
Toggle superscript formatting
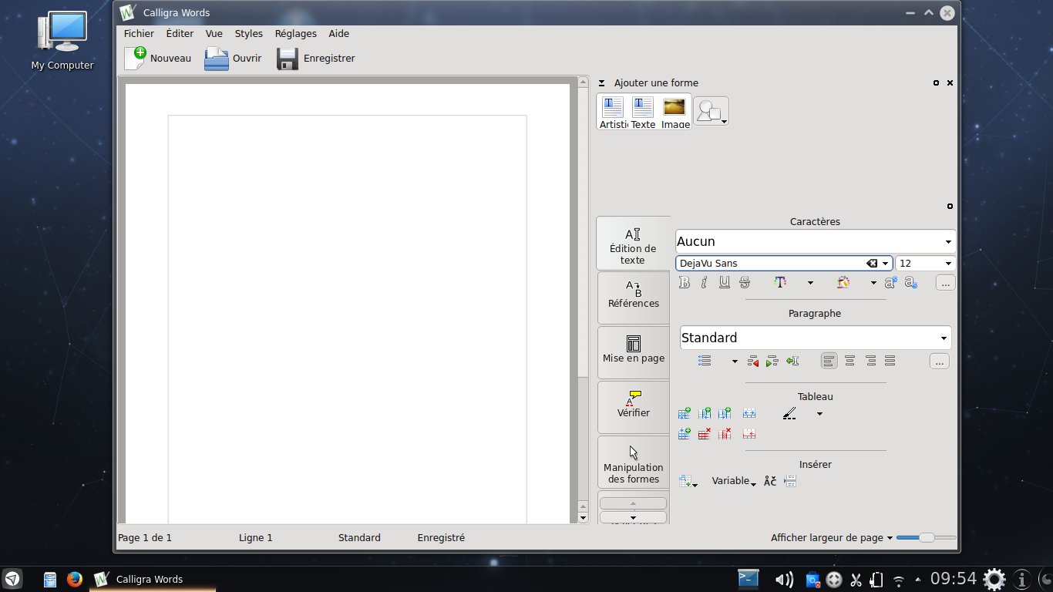(x=890, y=283)
